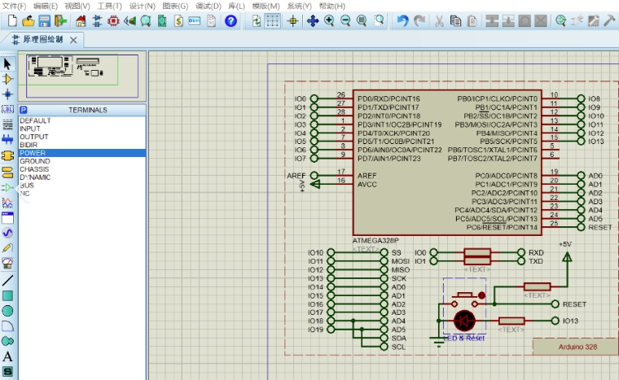619x380 pixels.
Task: Open the 调试(D) debug menu
Action: (x=208, y=6)
